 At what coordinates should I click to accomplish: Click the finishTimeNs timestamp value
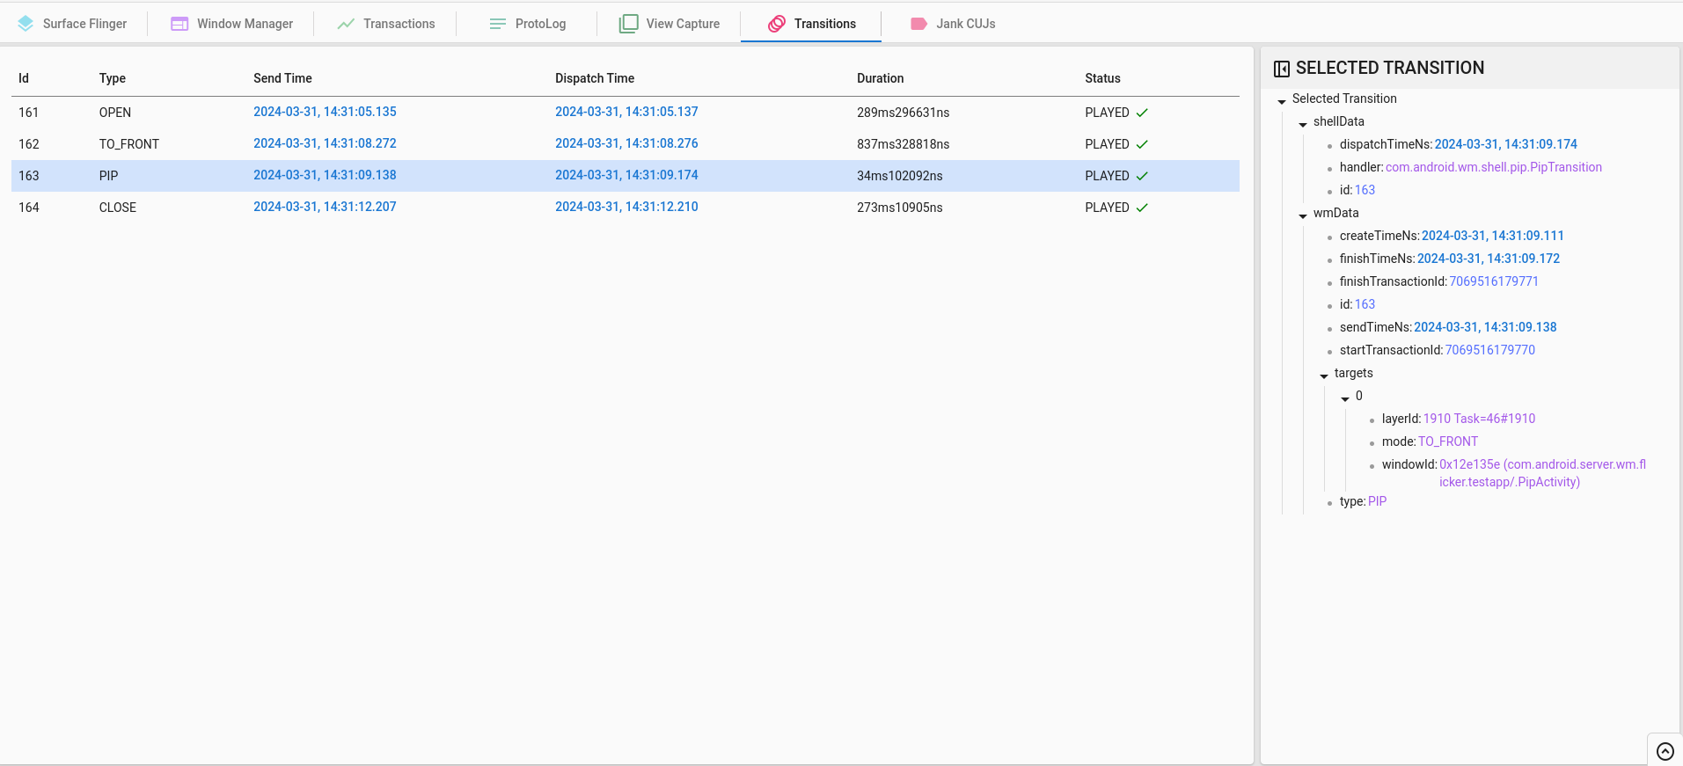[1488, 259]
